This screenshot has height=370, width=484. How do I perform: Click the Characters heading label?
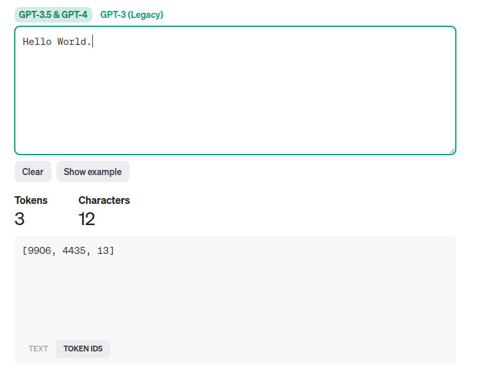(x=104, y=200)
